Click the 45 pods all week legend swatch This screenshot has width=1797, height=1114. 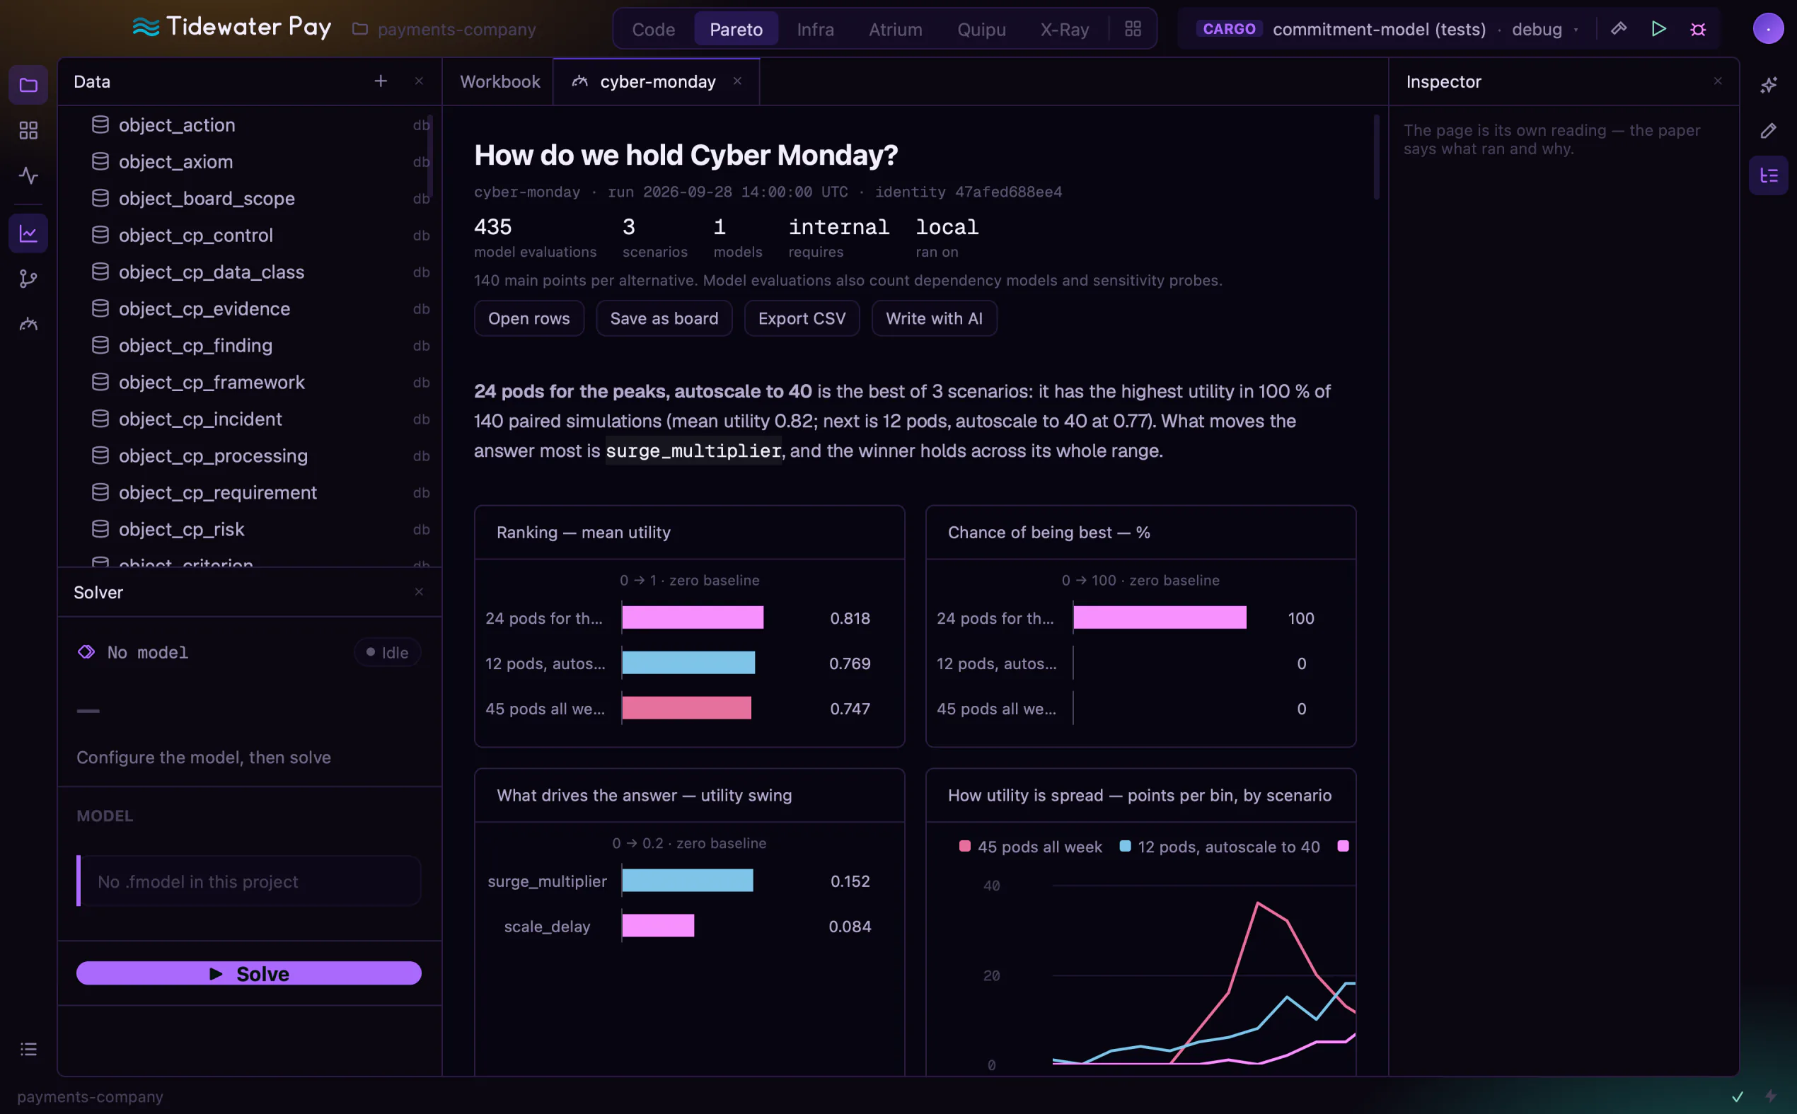[x=964, y=846]
